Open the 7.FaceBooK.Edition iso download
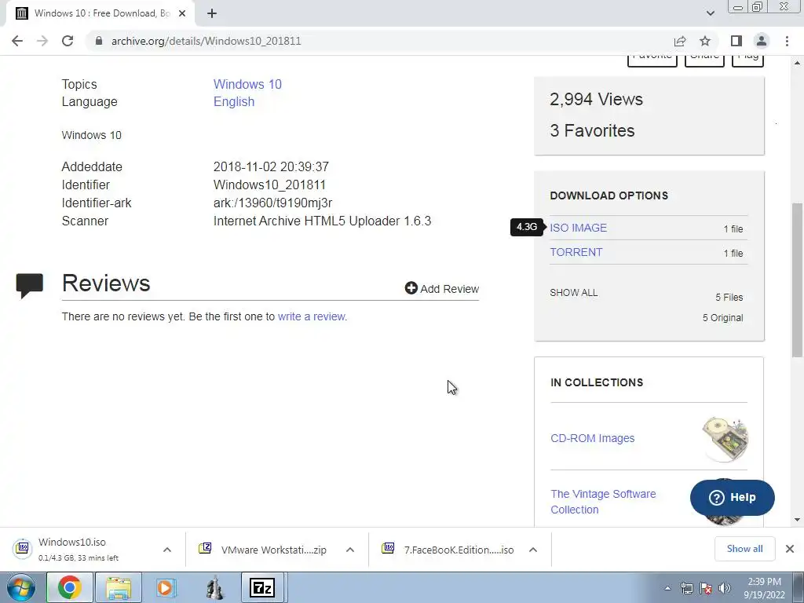The height and width of the screenshot is (603, 804). 448,550
